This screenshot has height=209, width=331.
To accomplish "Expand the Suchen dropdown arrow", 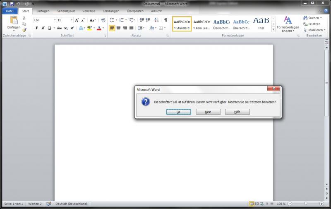I will pyautogui.click(x=321, y=18).
